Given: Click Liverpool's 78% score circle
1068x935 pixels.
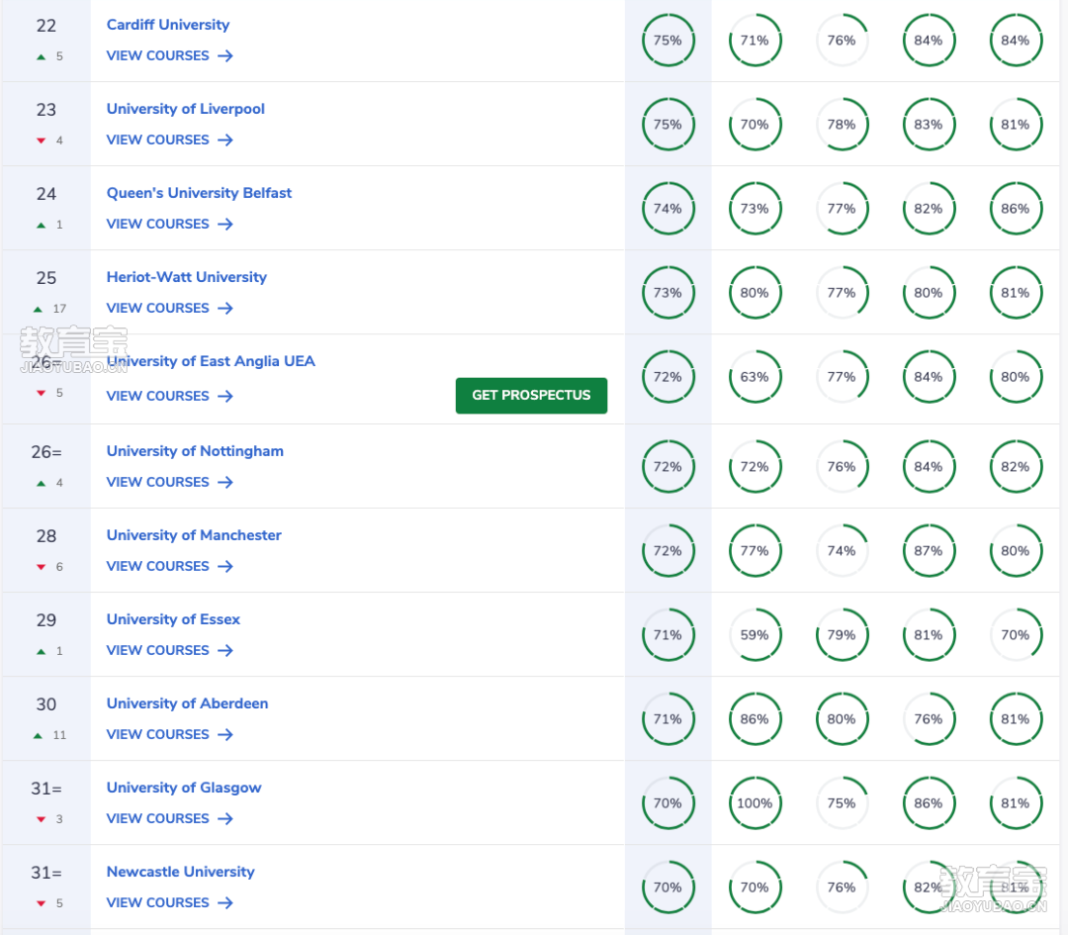Looking at the screenshot, I should pyautogui.click(x=842, y=125).
